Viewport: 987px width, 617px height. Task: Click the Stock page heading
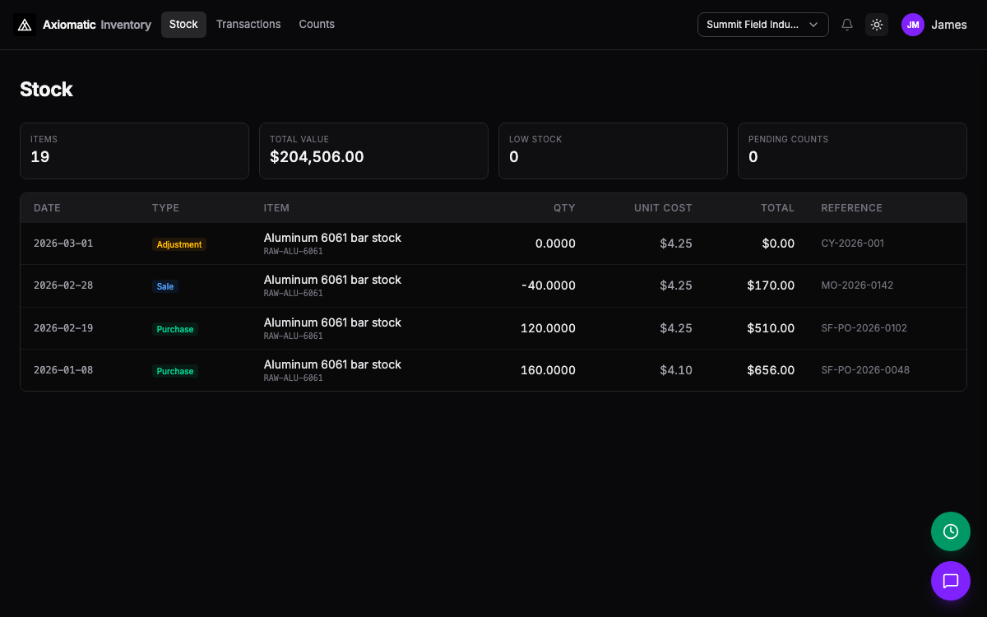(46, 90)
